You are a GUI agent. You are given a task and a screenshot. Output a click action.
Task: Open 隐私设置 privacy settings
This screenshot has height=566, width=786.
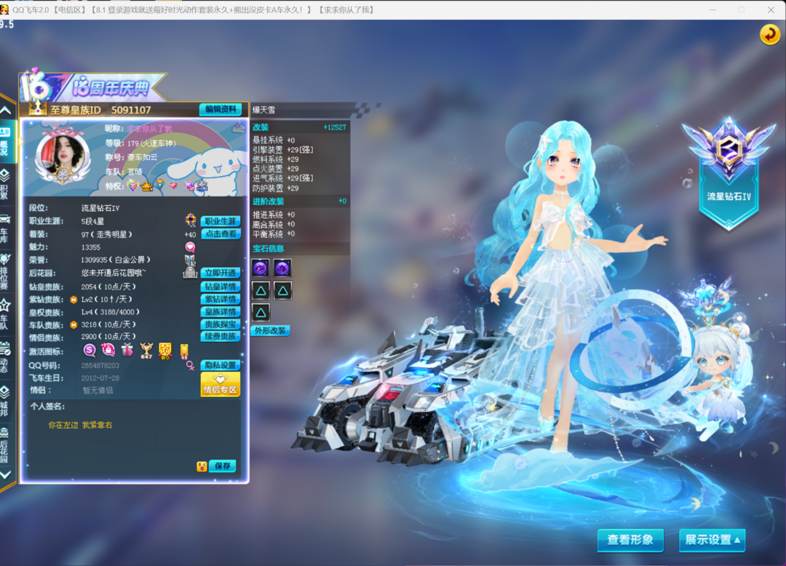[x=221, y=365]
